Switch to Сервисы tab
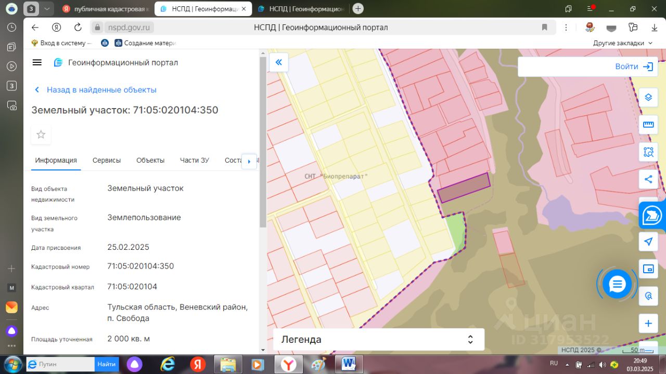 tap(107, 160)
